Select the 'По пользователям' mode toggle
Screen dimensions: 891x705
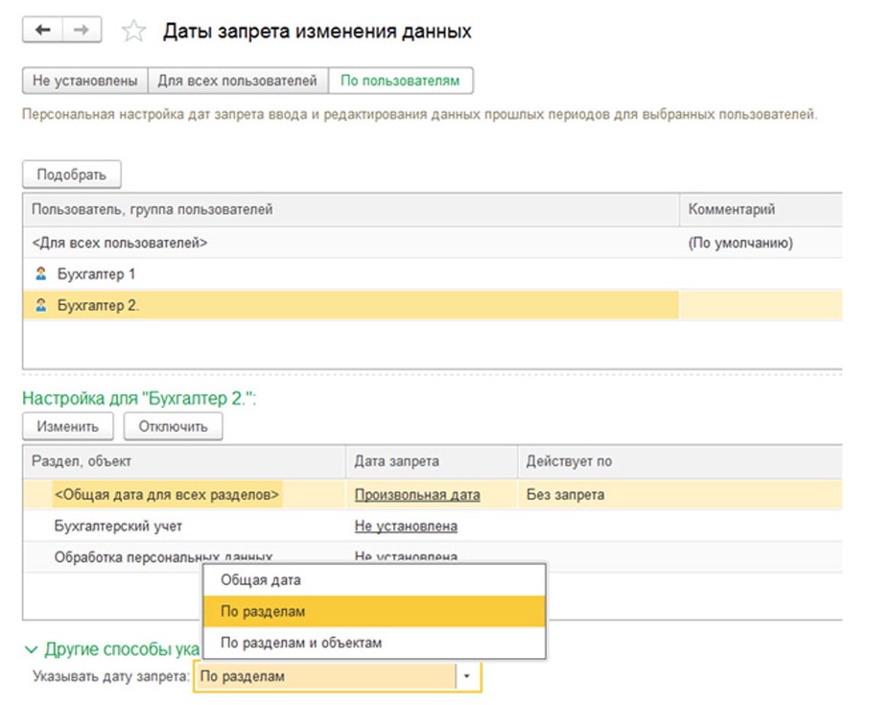click(x=400, y=81)
